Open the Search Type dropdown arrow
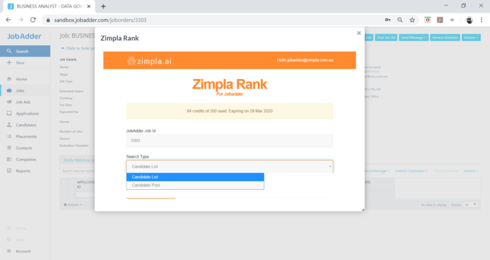 click(330, 166)
